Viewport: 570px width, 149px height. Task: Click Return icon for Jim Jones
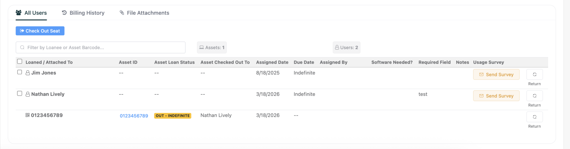pyautogui.click(x=534, y=74)
